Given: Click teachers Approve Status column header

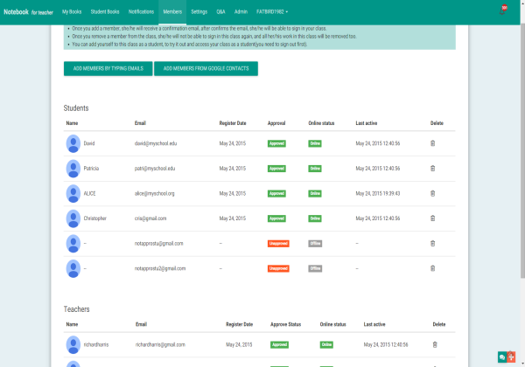Looking at the screenshot, I should (285, 324).
